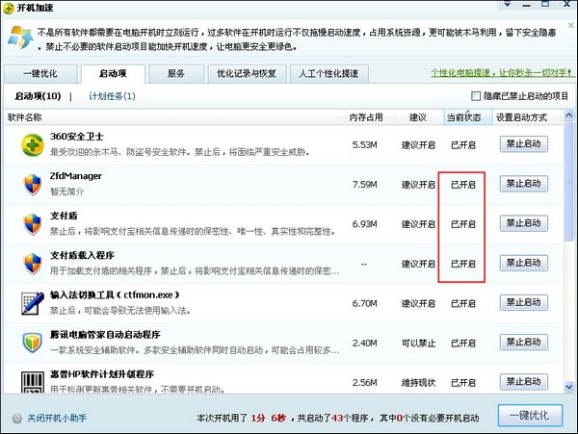Click the 支付盾载入程序 shield icon

[x=34, y=264]
